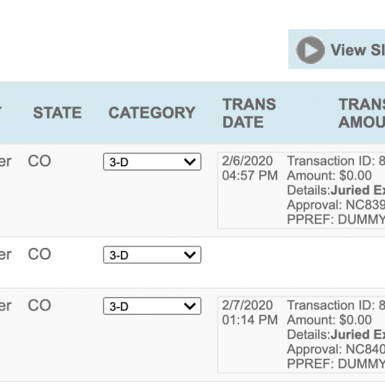Select the CO state cell in first row

[x=39, y=161]
